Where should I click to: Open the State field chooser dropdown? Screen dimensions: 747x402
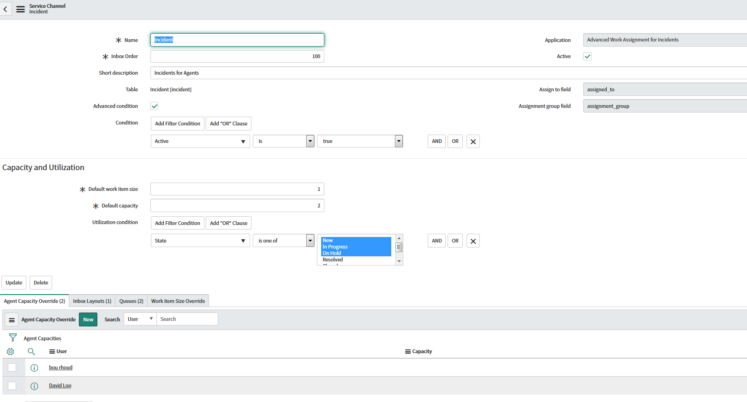(x=200, y=241)
